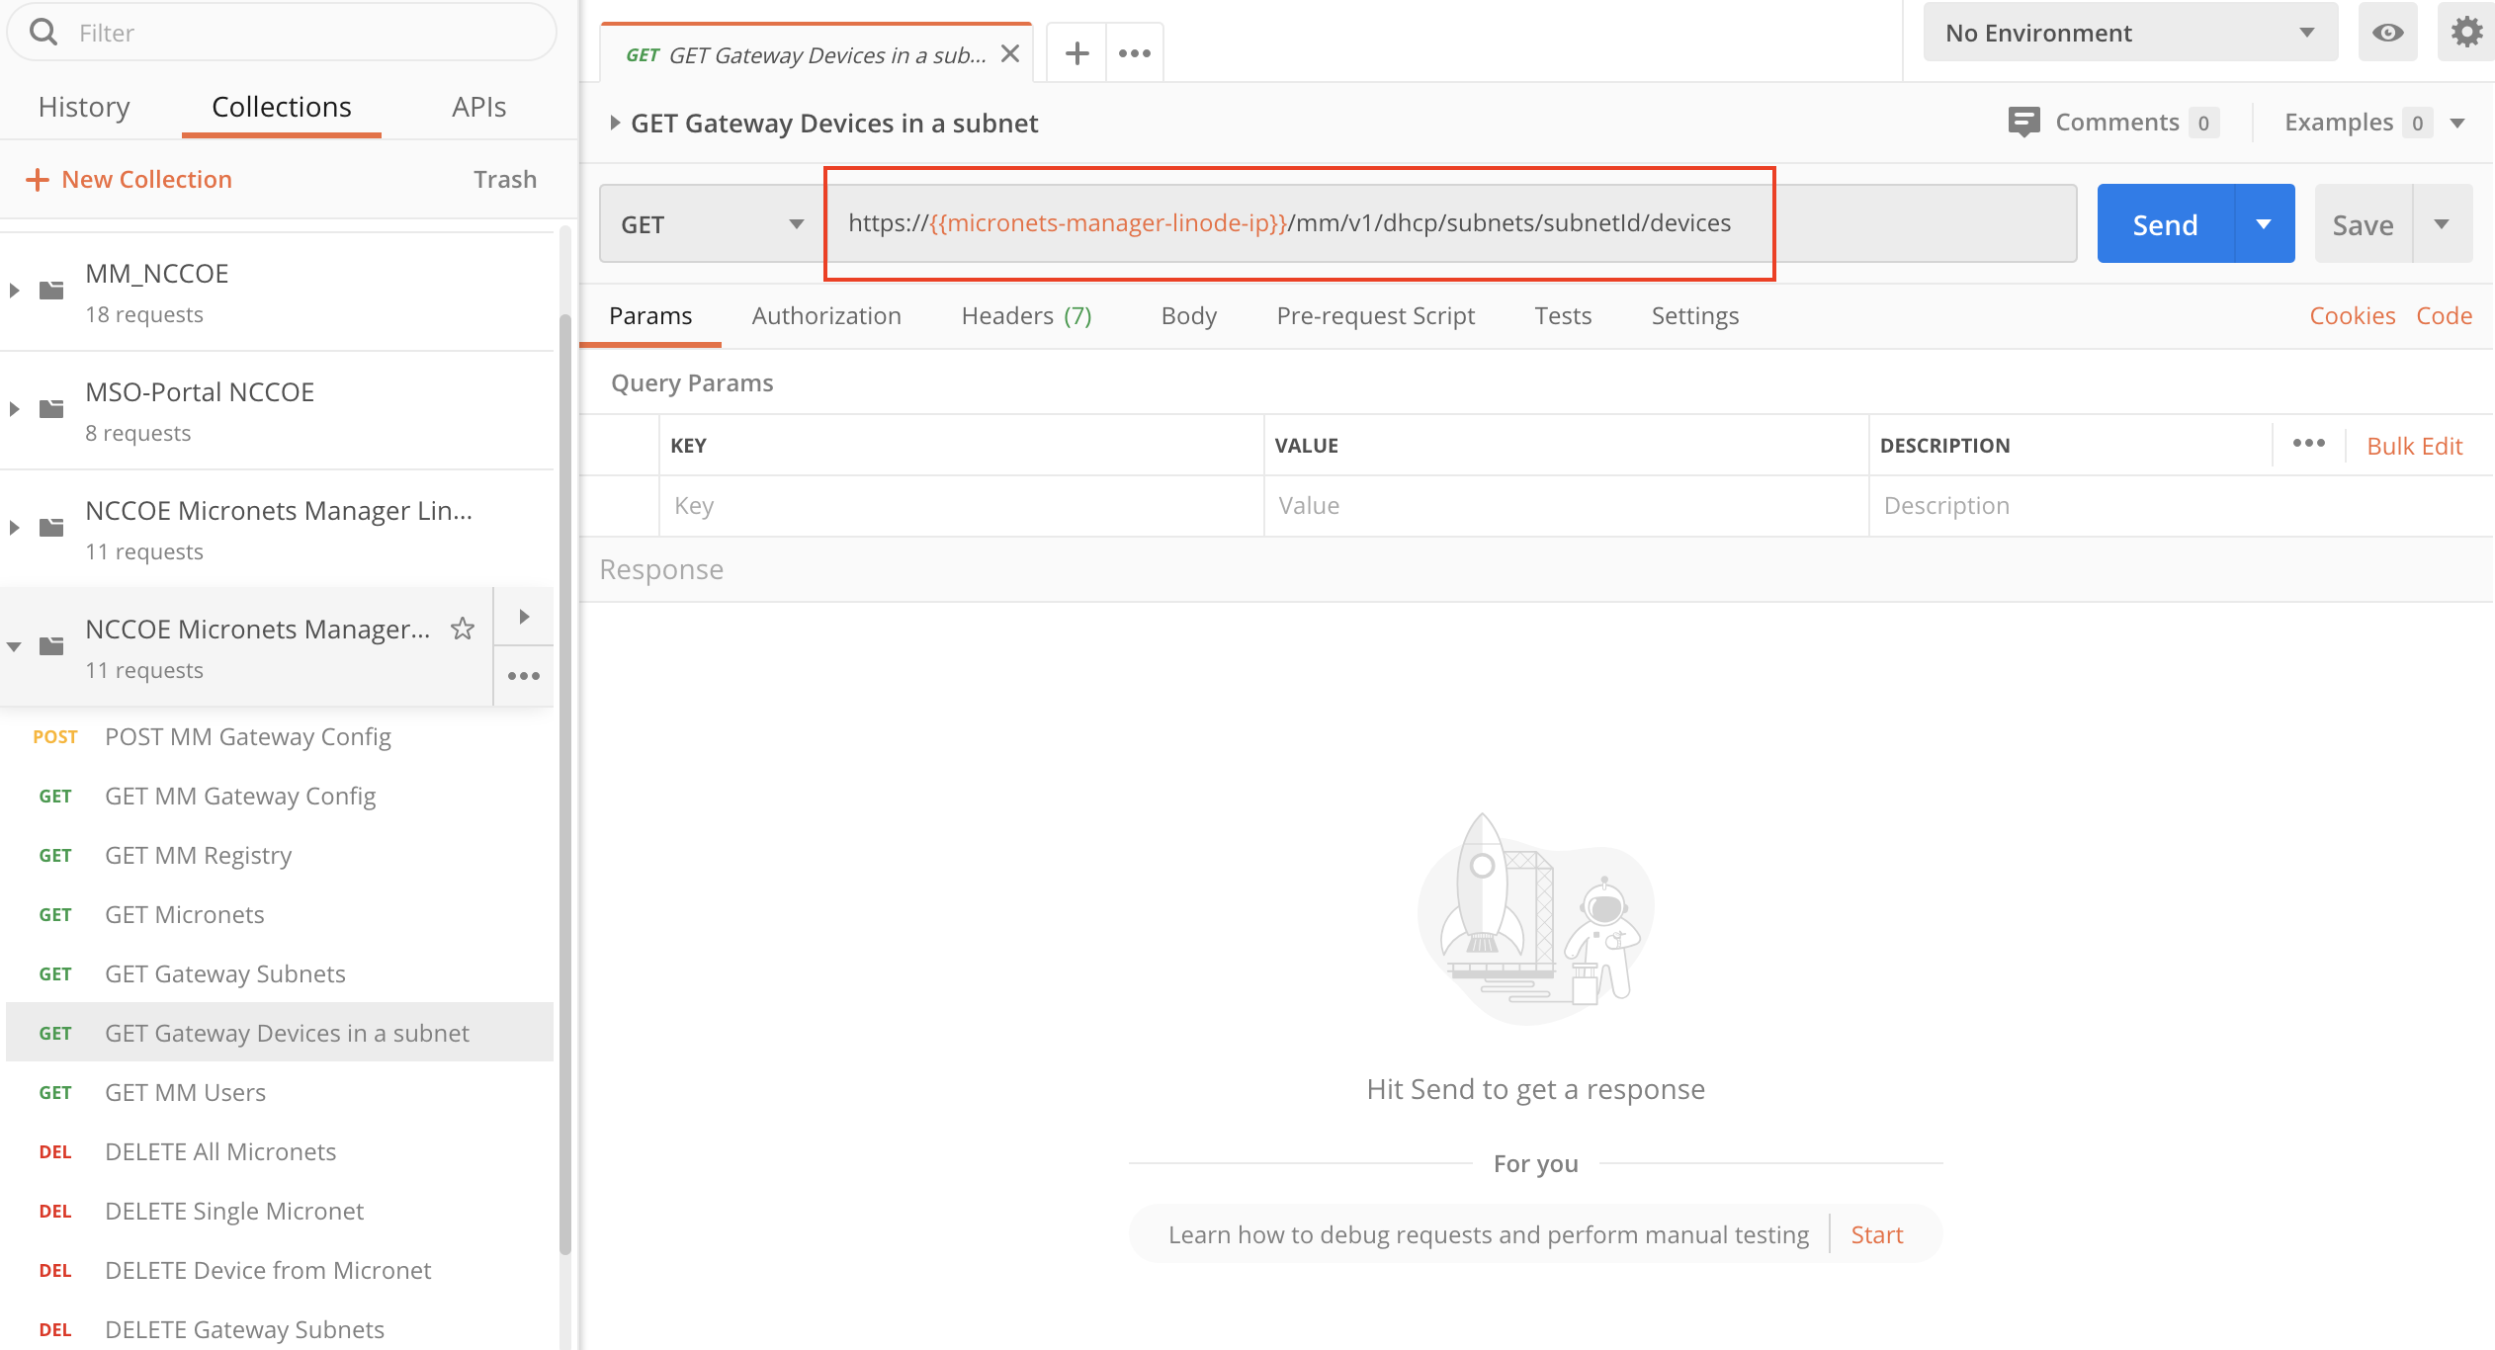Click Start for debug requests lesson

tap(1876, 1234)
